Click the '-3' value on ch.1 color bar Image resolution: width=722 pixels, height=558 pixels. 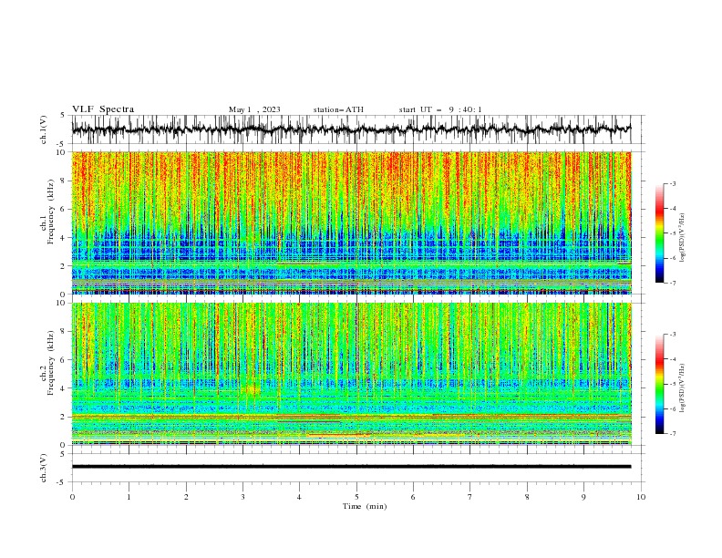[672, 183]
